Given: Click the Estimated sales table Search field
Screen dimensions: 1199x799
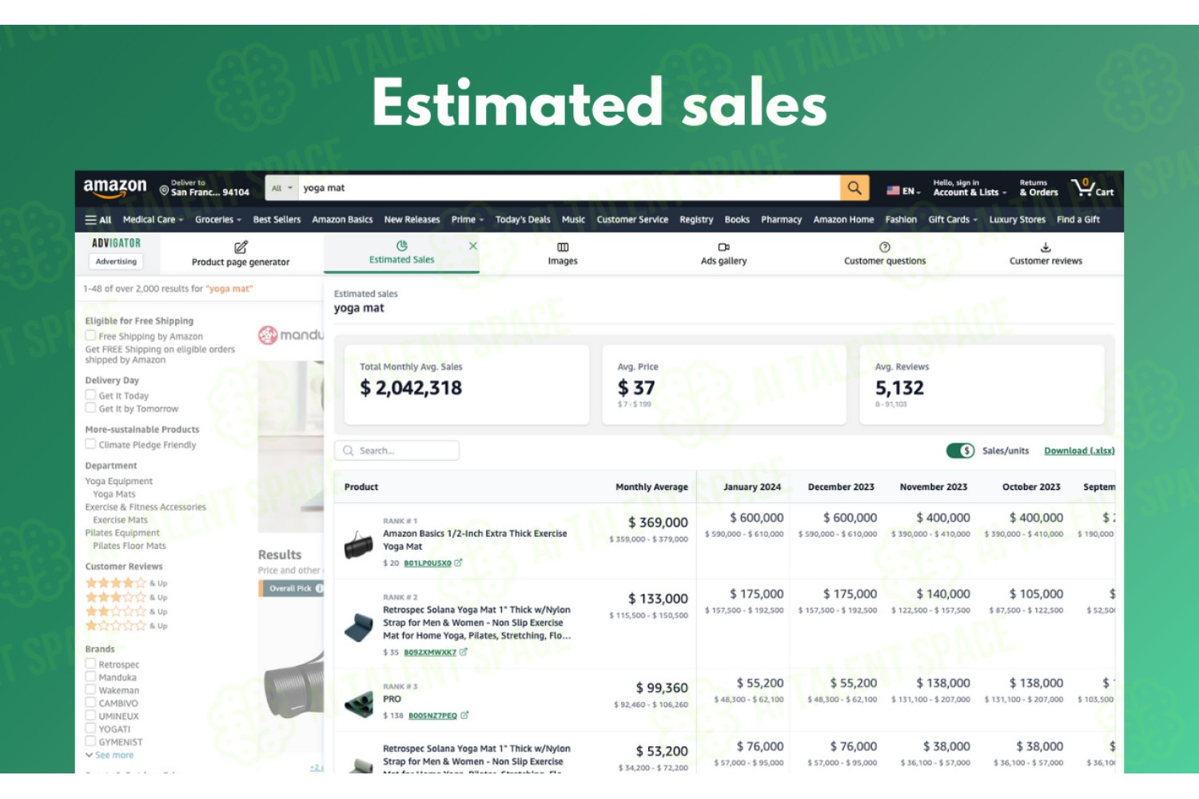Looking at the screenshot, I should [396, 451].
